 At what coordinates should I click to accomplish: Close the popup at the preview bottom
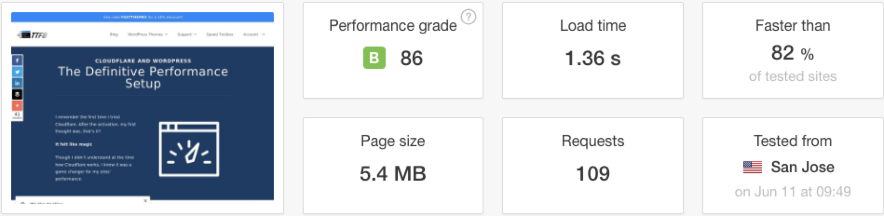pyautogui.click(x=145, y=201)
